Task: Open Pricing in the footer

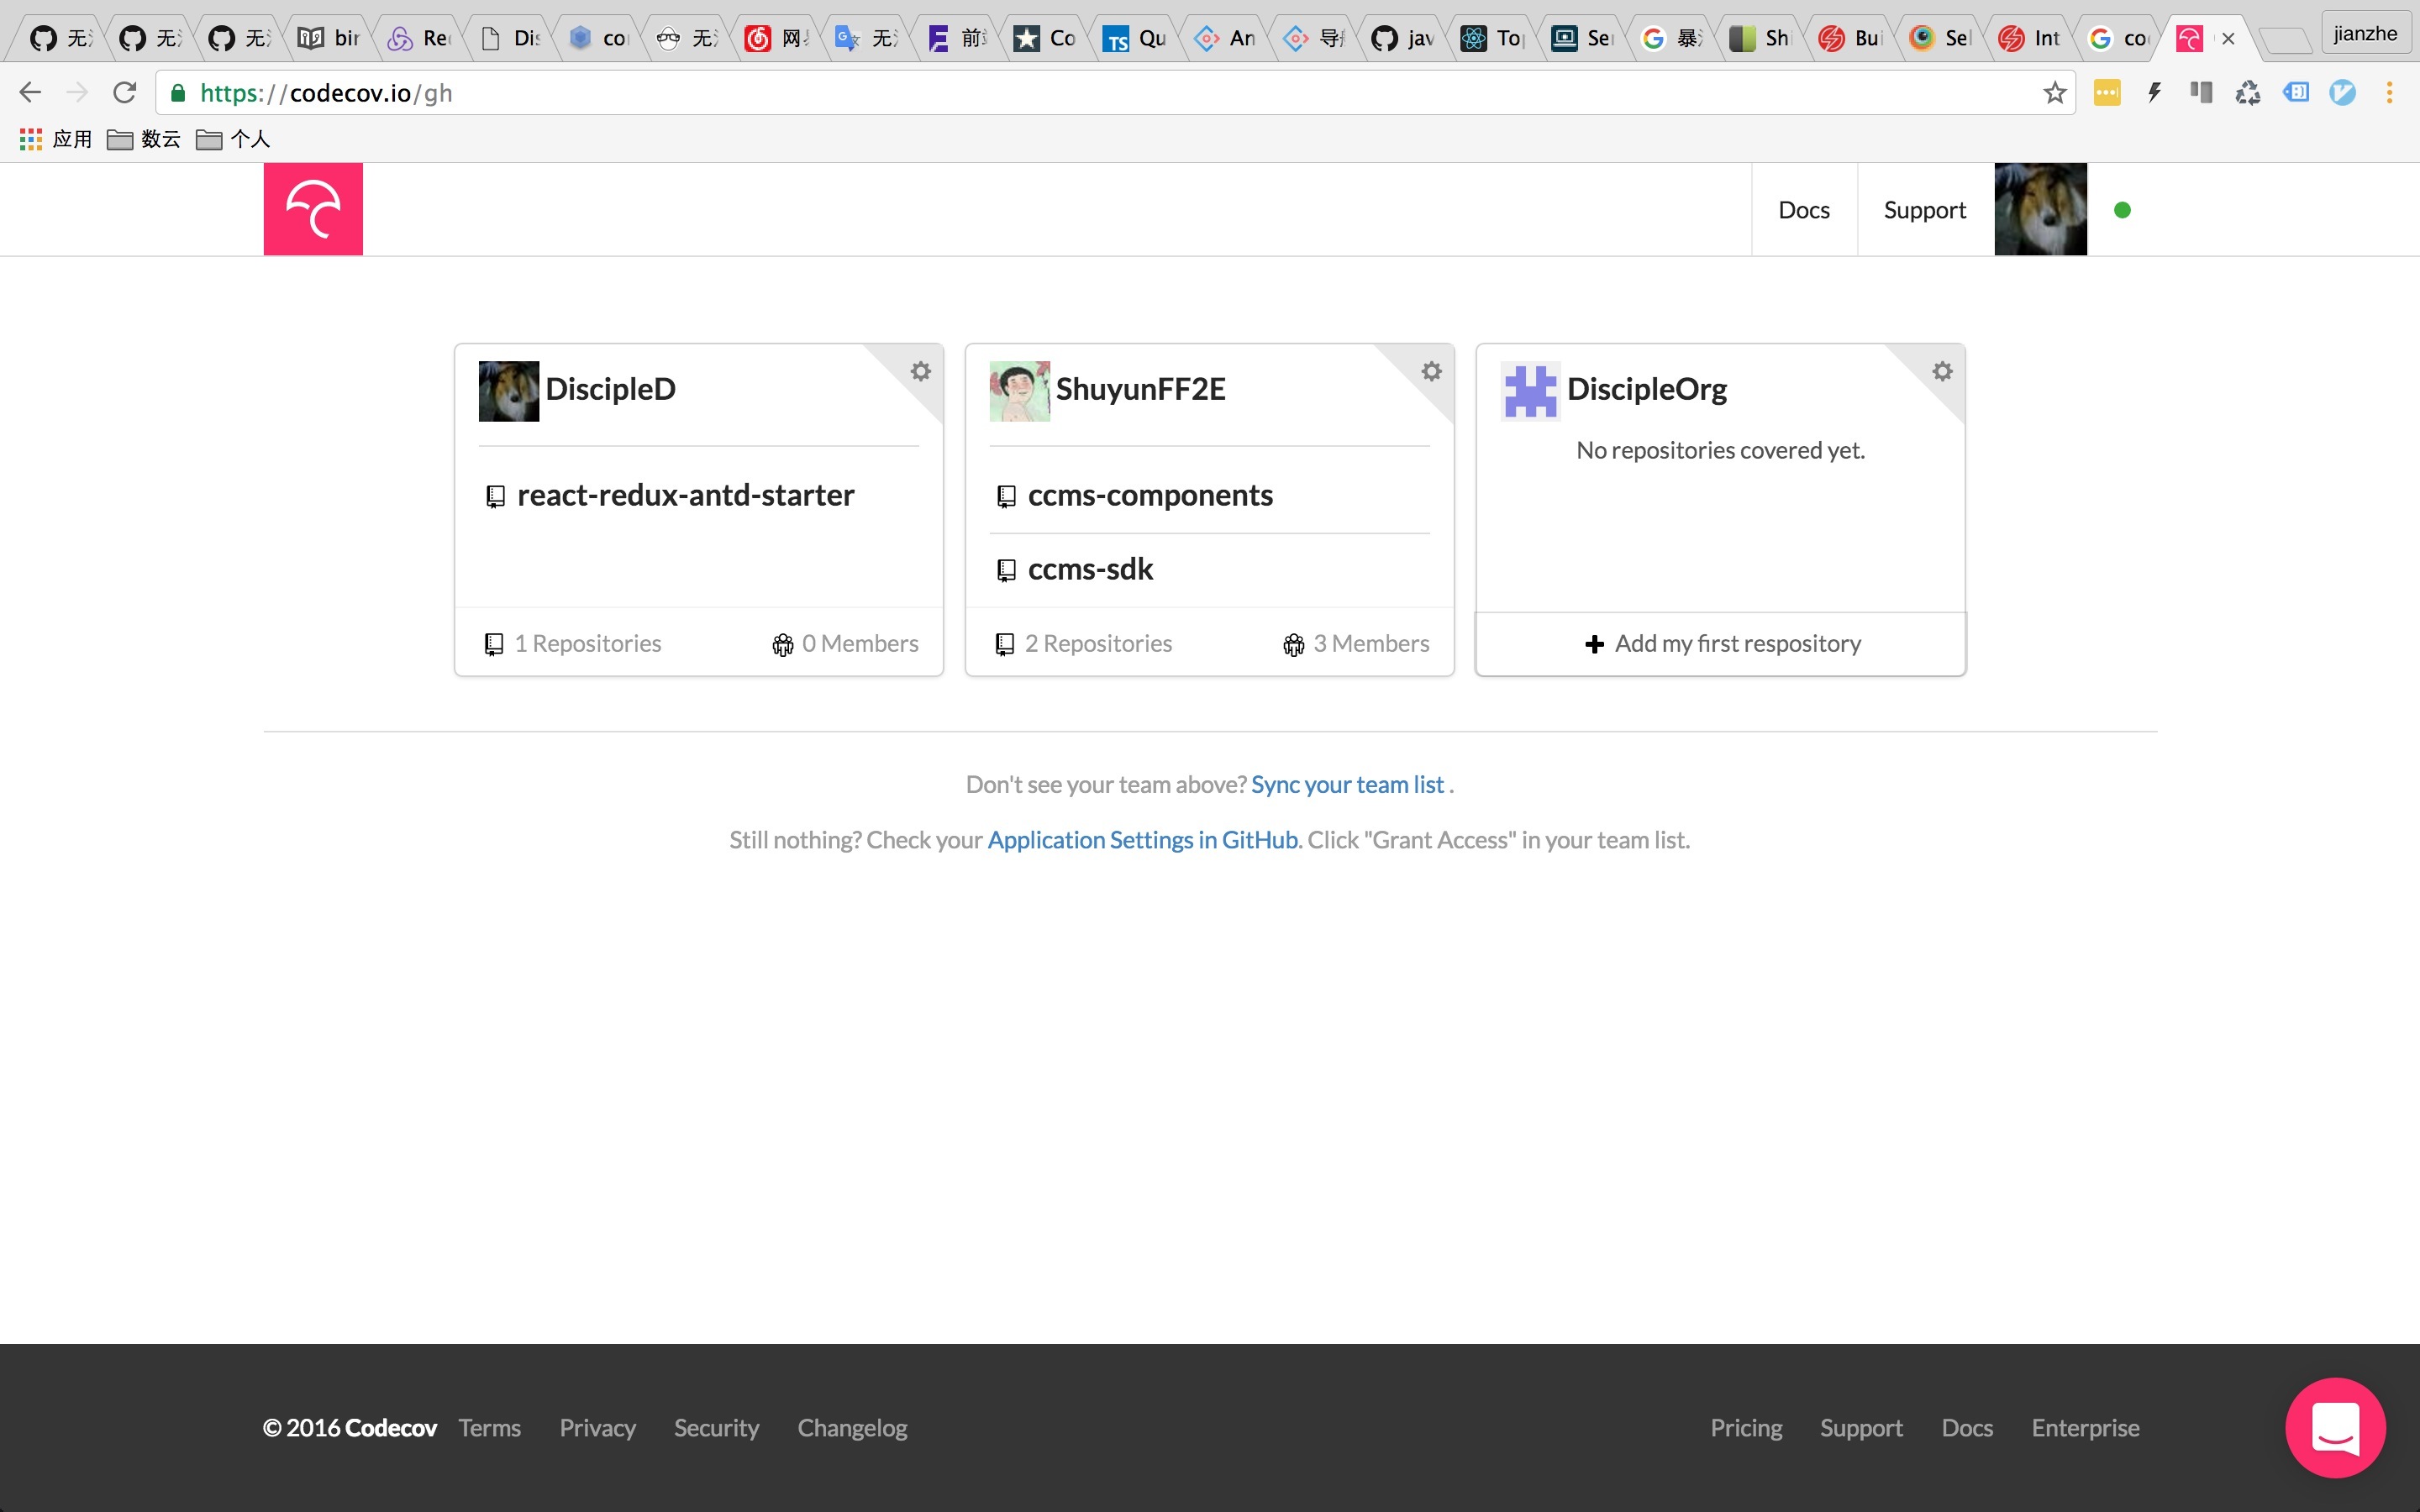Action: (x=1746, y=1427)
